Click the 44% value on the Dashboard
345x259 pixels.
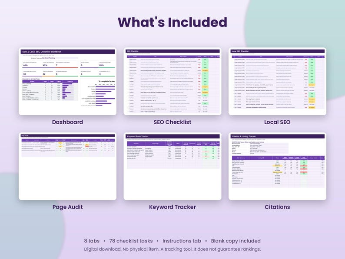tap(25, 65)
